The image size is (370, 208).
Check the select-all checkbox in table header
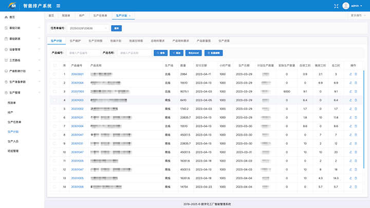[54, 65]
